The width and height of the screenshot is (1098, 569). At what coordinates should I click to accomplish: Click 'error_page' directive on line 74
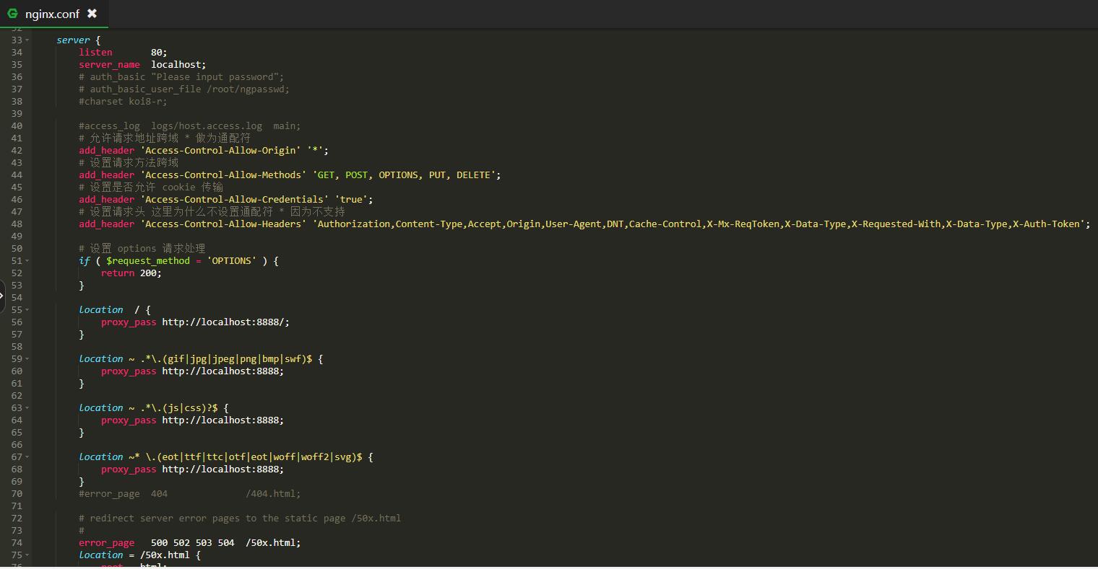(x=107, y=542)
